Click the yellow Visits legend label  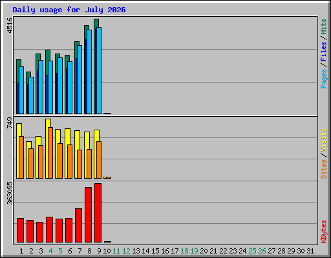coord(323,141)
